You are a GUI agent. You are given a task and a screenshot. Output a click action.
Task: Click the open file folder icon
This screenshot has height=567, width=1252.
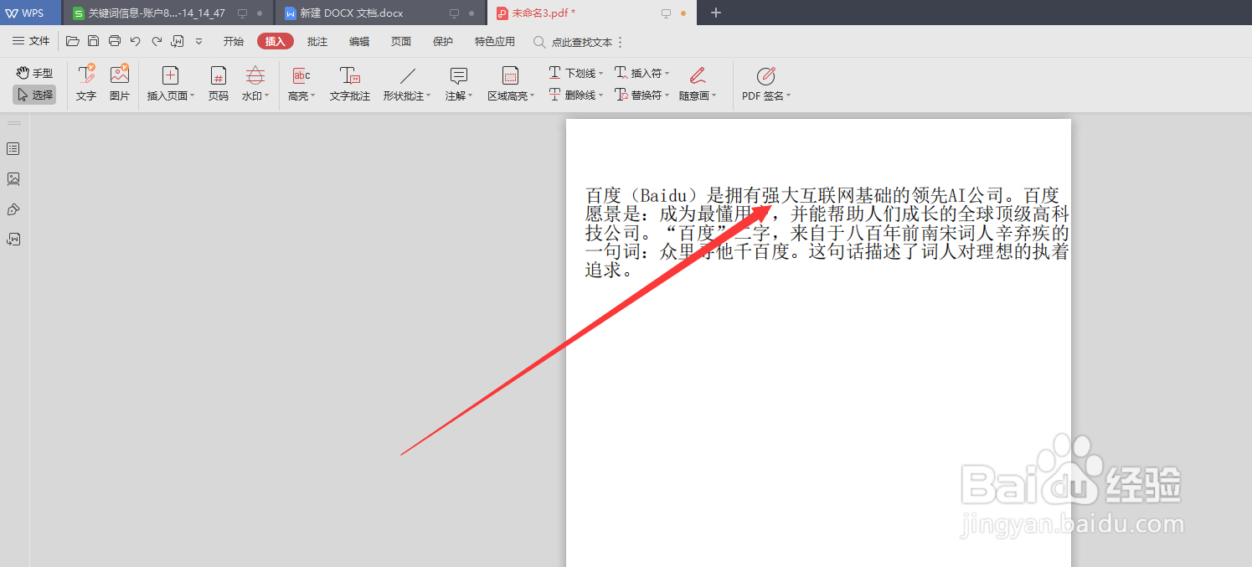[73, 41]
